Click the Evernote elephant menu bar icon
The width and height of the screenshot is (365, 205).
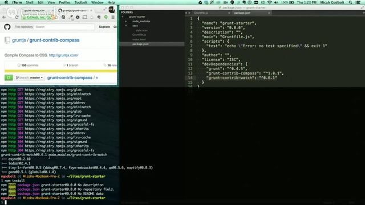click(x=244, y=2)
